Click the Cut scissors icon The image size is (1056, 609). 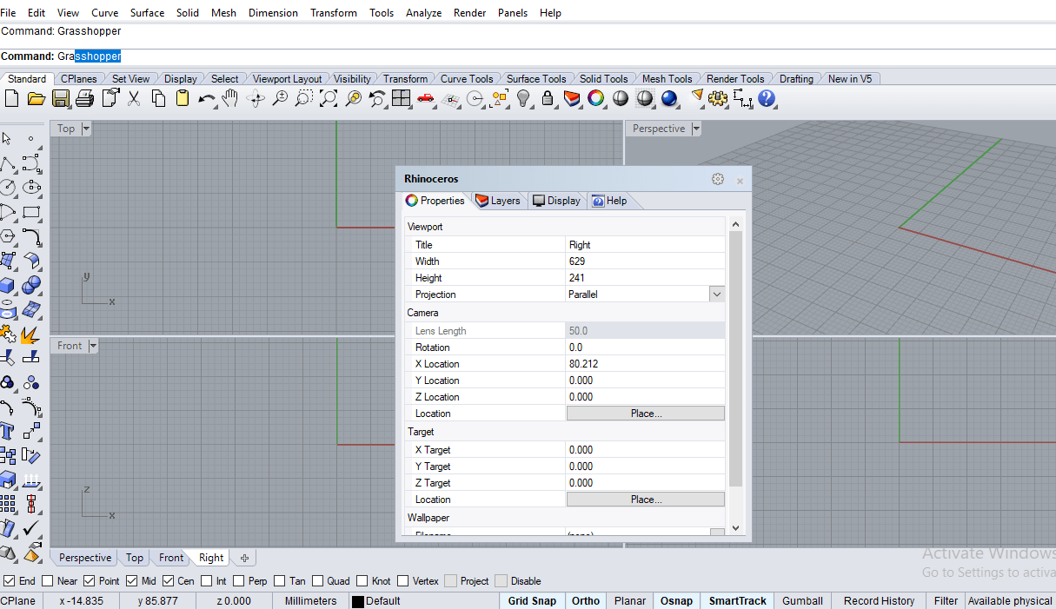[x=134, y=99]
